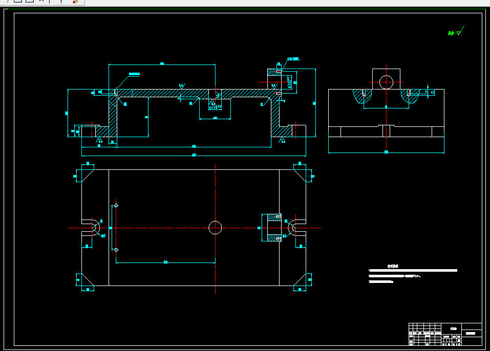Pick the left hatched semicircle in the side view

pos(363,96)
